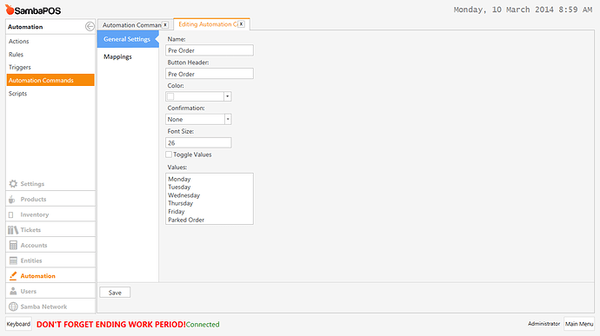Open the Inventory module
This screenshot has width=600, height=336.
point(50,214)
